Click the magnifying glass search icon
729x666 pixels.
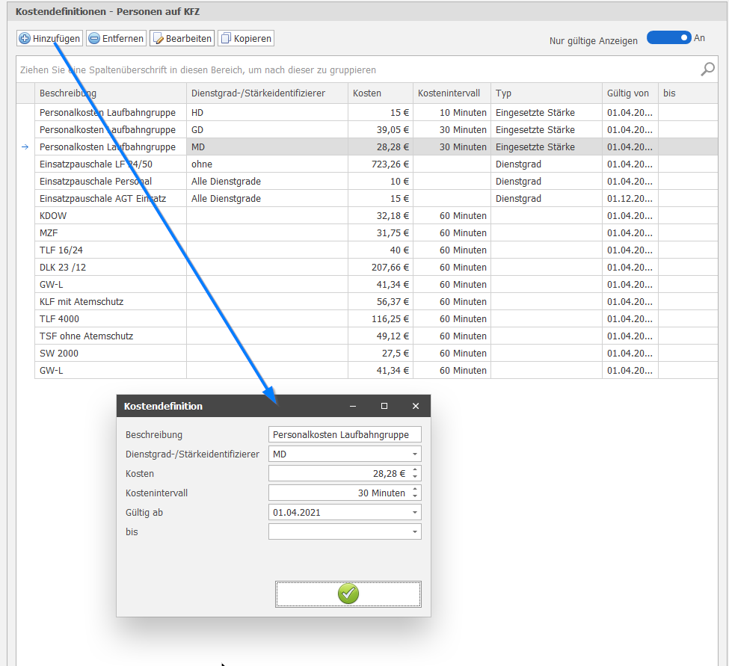(x=707, y=70)
